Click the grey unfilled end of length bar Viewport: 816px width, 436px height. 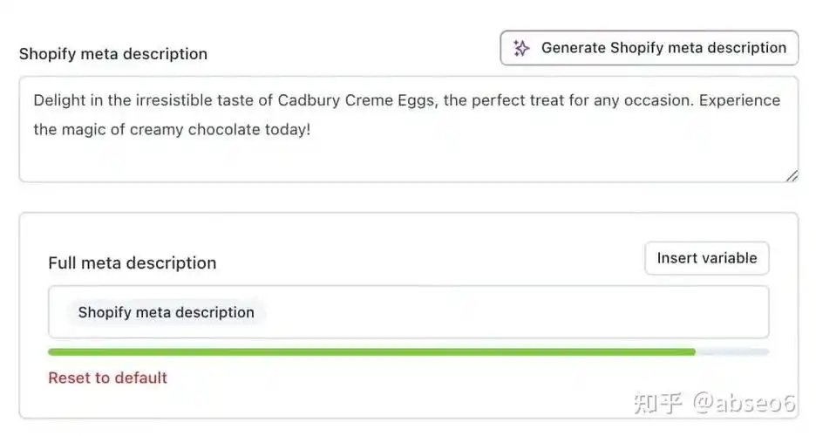[x=732, y=351]
